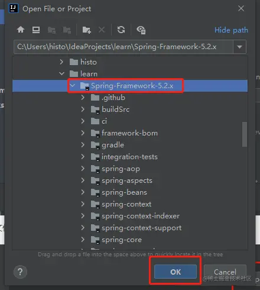Expand the histo folder

pos(61,62)
